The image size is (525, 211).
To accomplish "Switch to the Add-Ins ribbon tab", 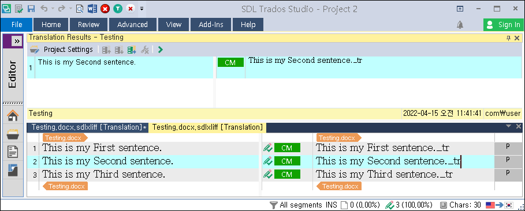I will coord(211,24).
